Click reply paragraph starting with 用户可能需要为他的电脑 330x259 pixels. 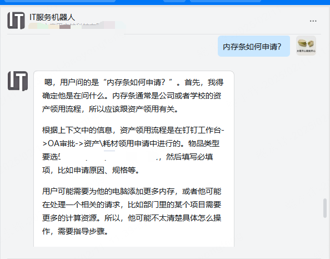click(x=132, y=211)
